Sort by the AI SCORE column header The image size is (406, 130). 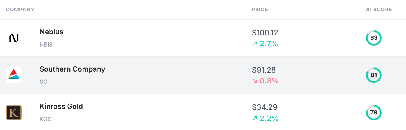tap(379, 10)
